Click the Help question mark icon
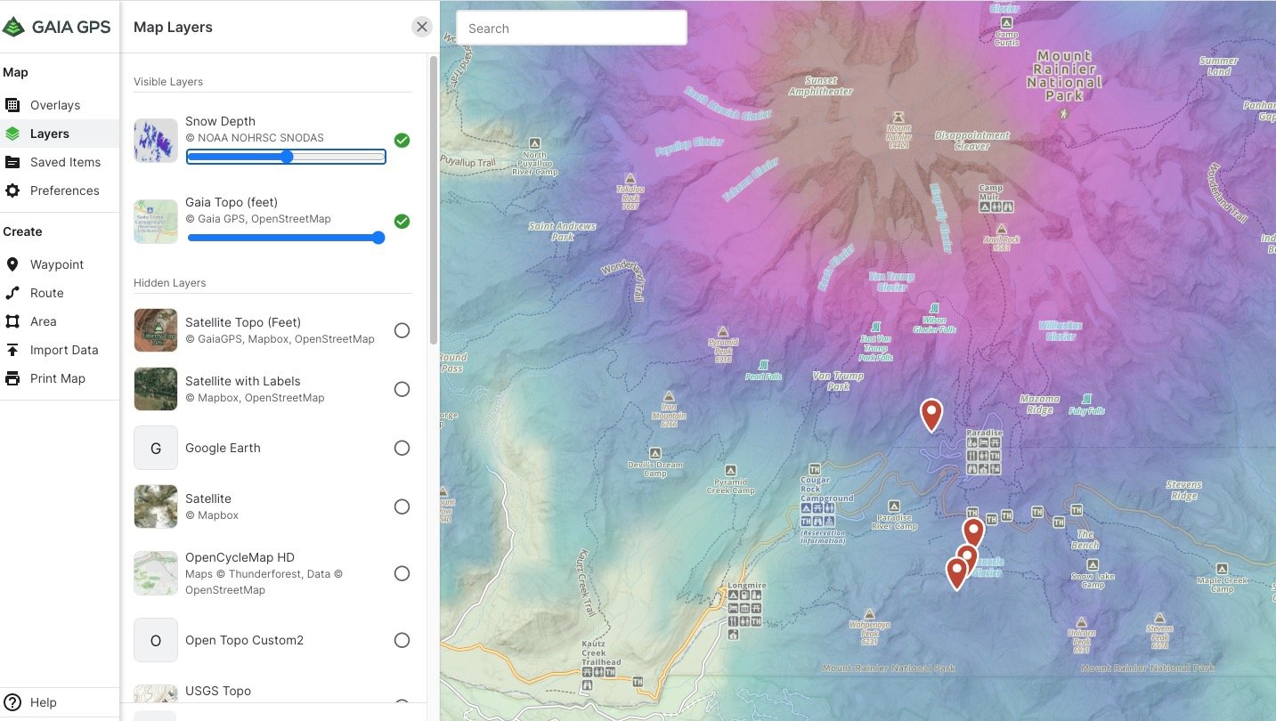This screenshot has height=721, width=1276. (12, 702)
